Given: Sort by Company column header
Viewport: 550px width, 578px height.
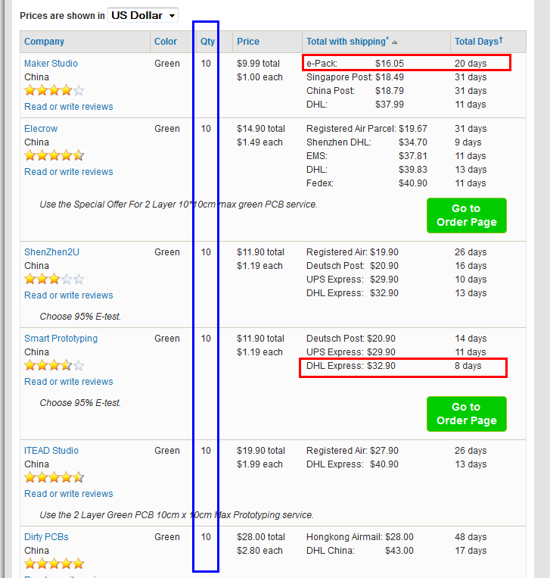Looking at the screenshot, I should click(x=44, y=41).
